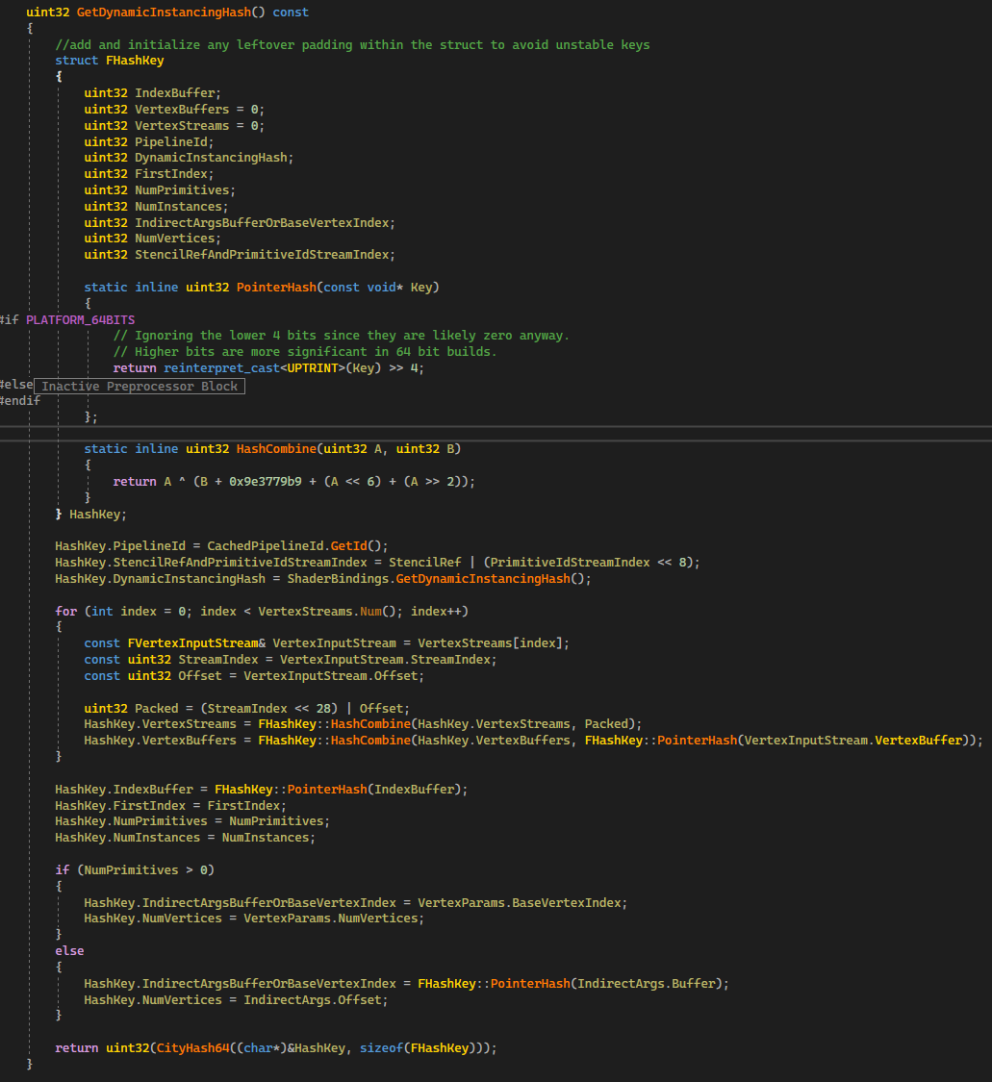Click 'uint32 IndirectArgsBufferOrBaseVertexIndex;' member declaration
The height and width of the screenshot is (1082, 992).
click(x=240, y=223)
